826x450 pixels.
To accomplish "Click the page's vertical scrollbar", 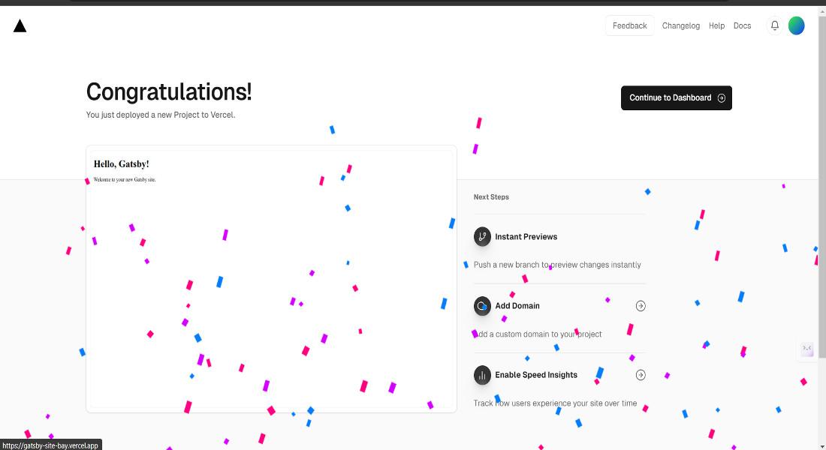I will click(821, 225).
